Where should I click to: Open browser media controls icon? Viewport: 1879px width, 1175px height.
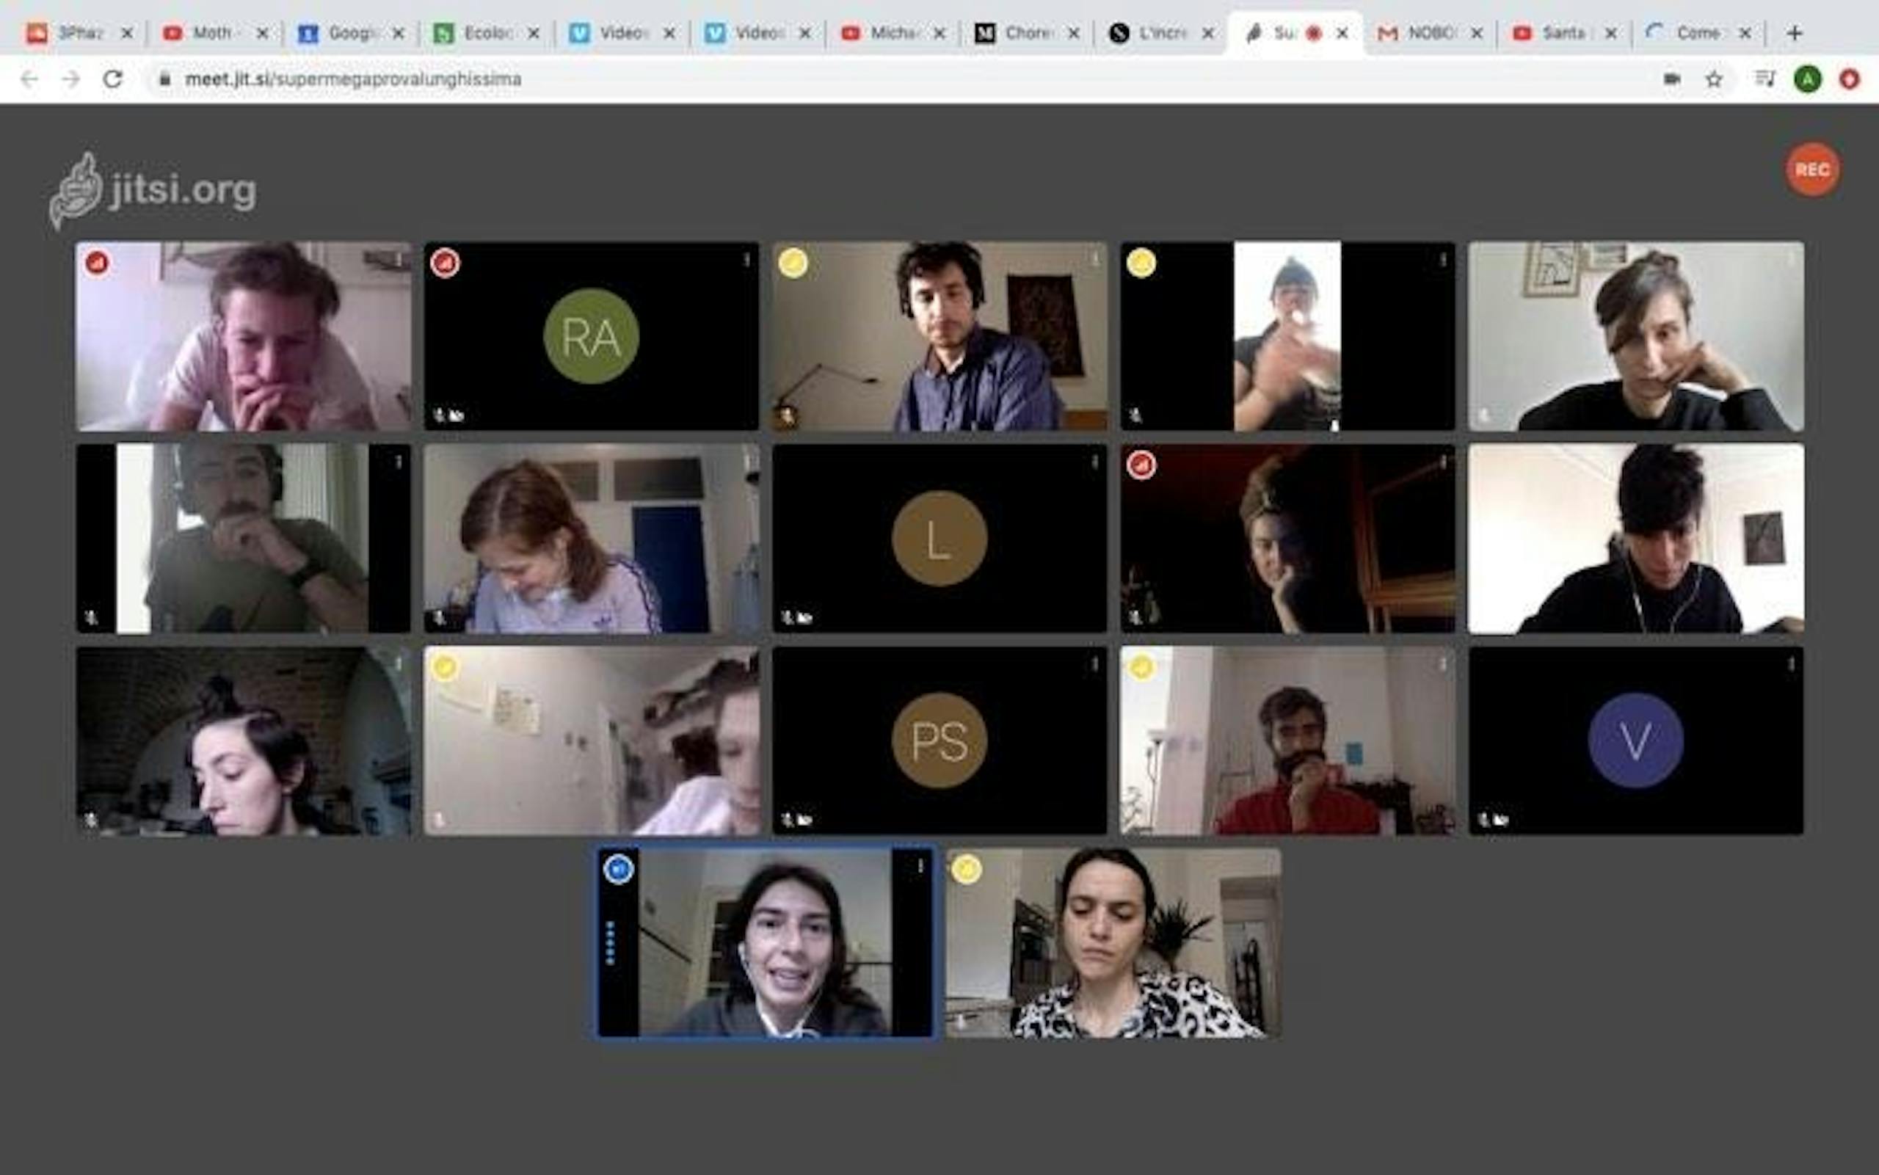click(x=1764, y=79)
